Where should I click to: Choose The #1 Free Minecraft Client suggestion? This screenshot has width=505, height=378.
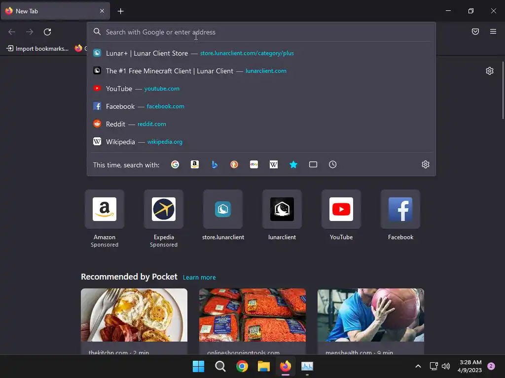(261, 71)
